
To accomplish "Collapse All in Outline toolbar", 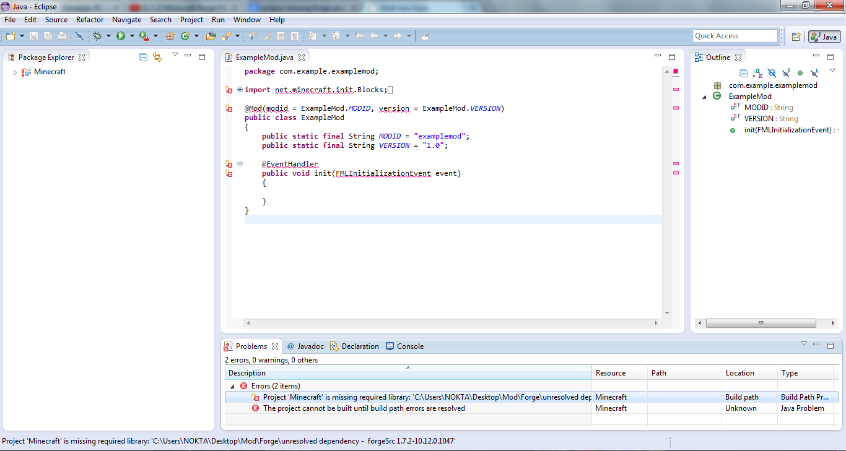I will click(744, 73).
